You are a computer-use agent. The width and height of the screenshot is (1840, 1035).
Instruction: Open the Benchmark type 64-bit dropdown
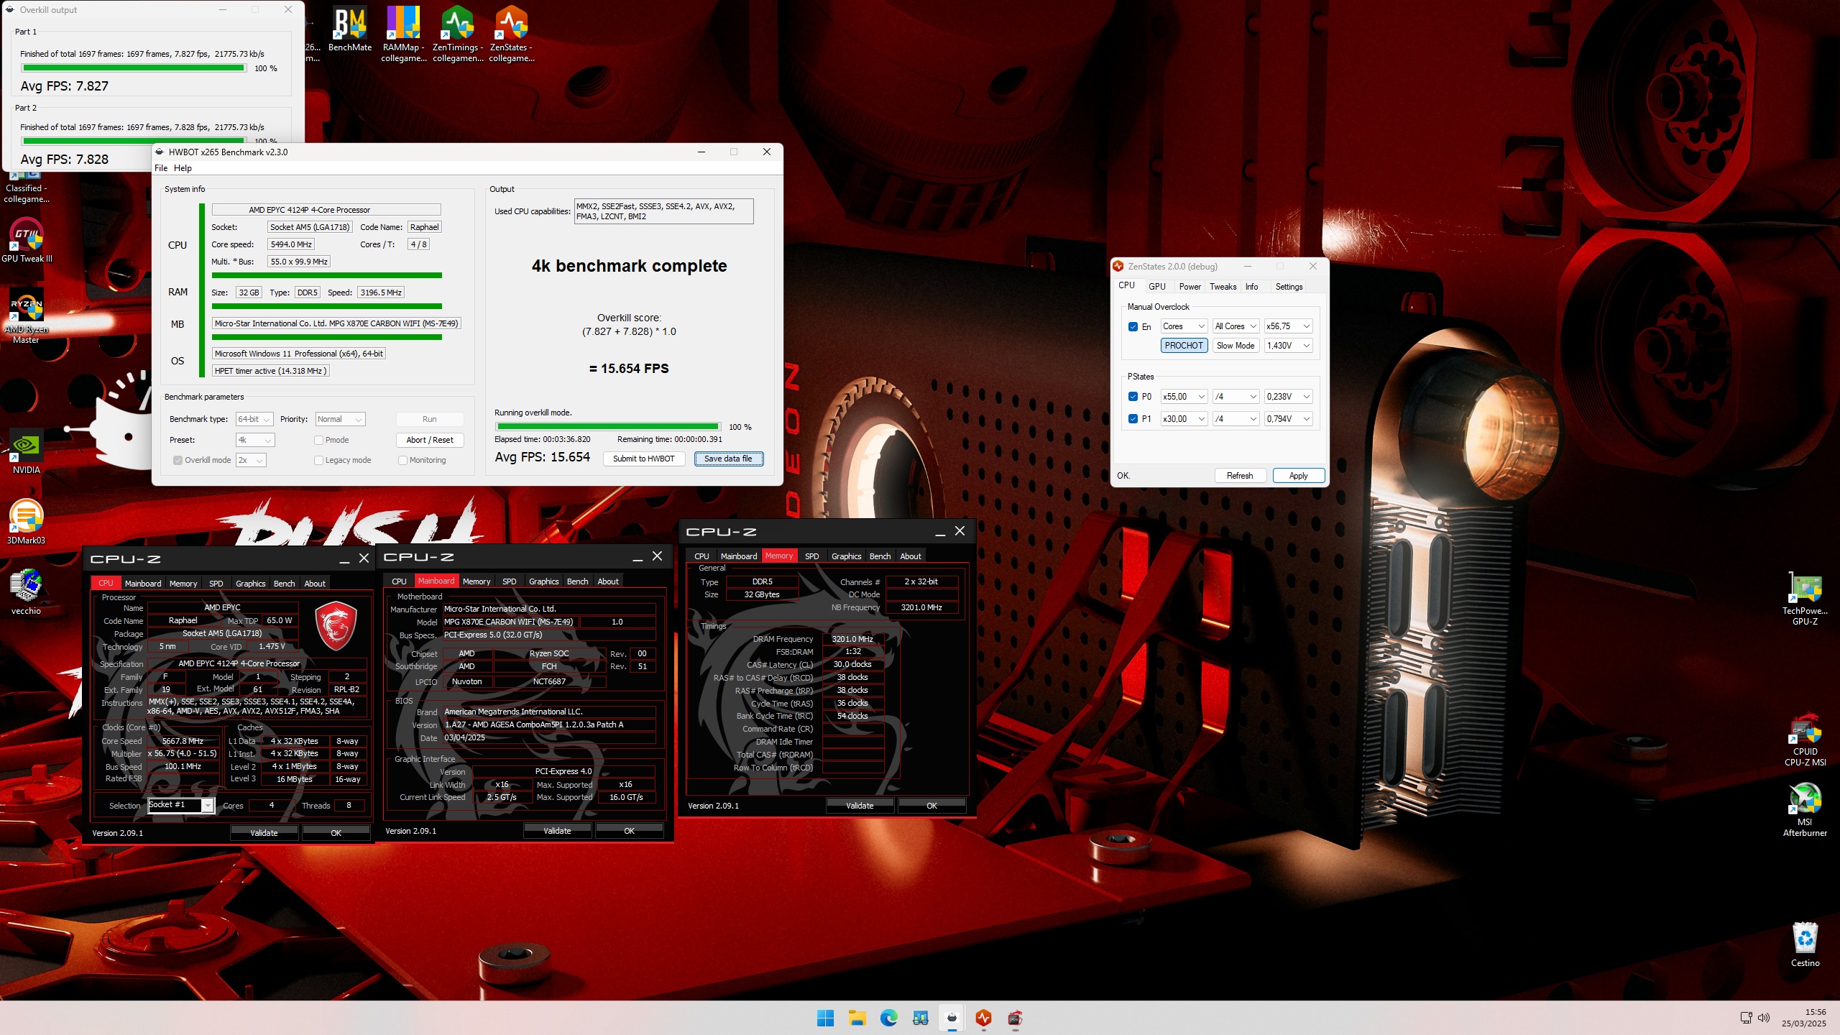[x=254, y=419]
